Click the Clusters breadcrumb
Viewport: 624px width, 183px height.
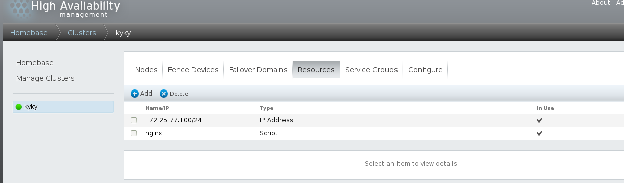point(82,33)
